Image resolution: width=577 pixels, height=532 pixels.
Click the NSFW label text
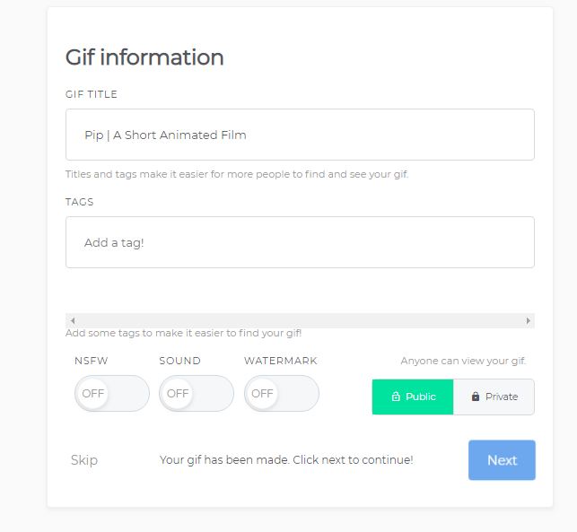tap(92, 361)
